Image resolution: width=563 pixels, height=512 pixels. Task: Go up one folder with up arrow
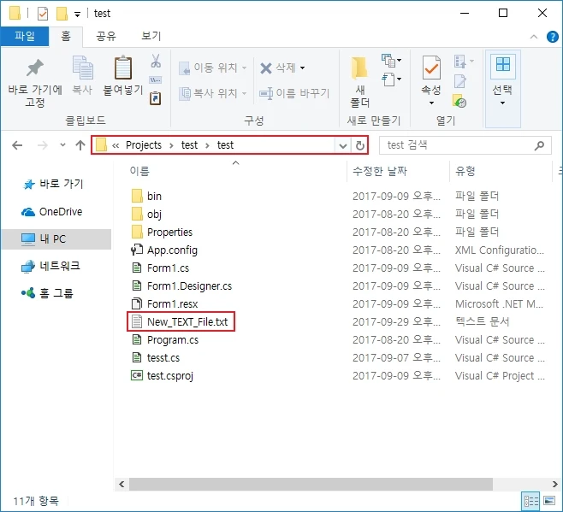tap(80, 145)
